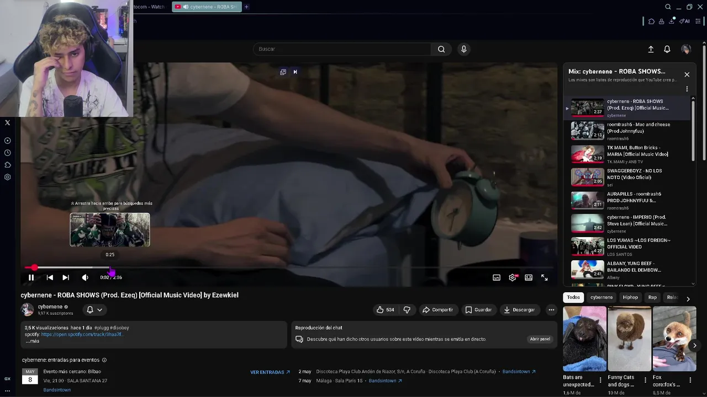Open options menu for the Fox core:fox's short
The width and height of the screenshot is (707, 397).
pyautogui.click(x=690, y=380)
